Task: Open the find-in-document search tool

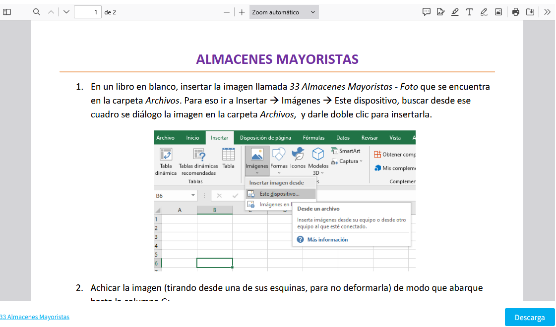Action: pyautogui.click(x=37, y=12)
